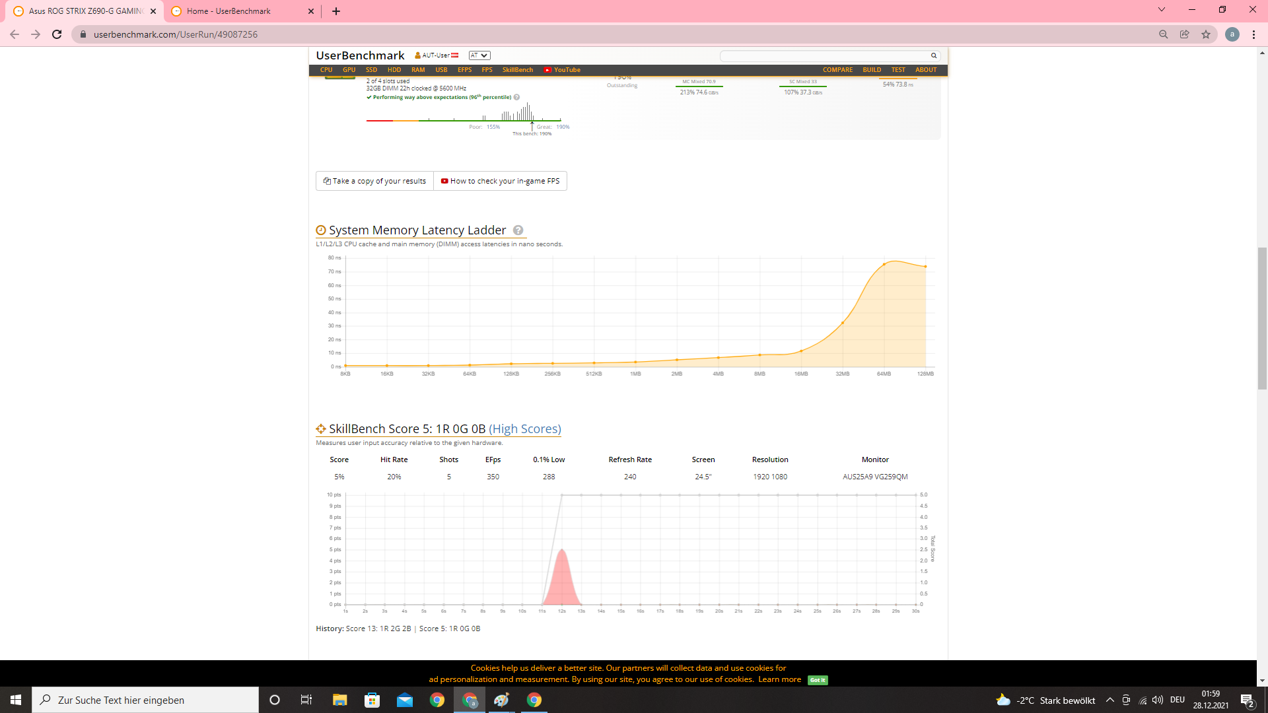This screenshot has width=1268, height=713.
Task: Open File Explorer from the taskbar
Action: [339, 700]
